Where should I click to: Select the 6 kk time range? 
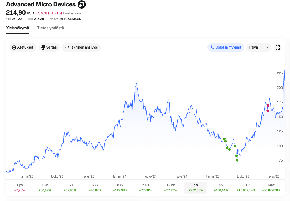coord(120,188)
